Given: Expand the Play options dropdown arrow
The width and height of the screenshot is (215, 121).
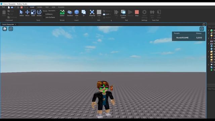Looking at the screenshot, I should [x=116, y=18].
